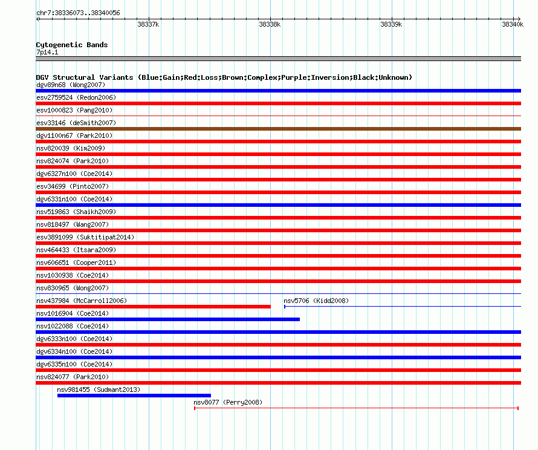Select the dgv6331n100 (Coe2014) label
This screenshot has width=538, height=450.
click(x=74, y=199)
